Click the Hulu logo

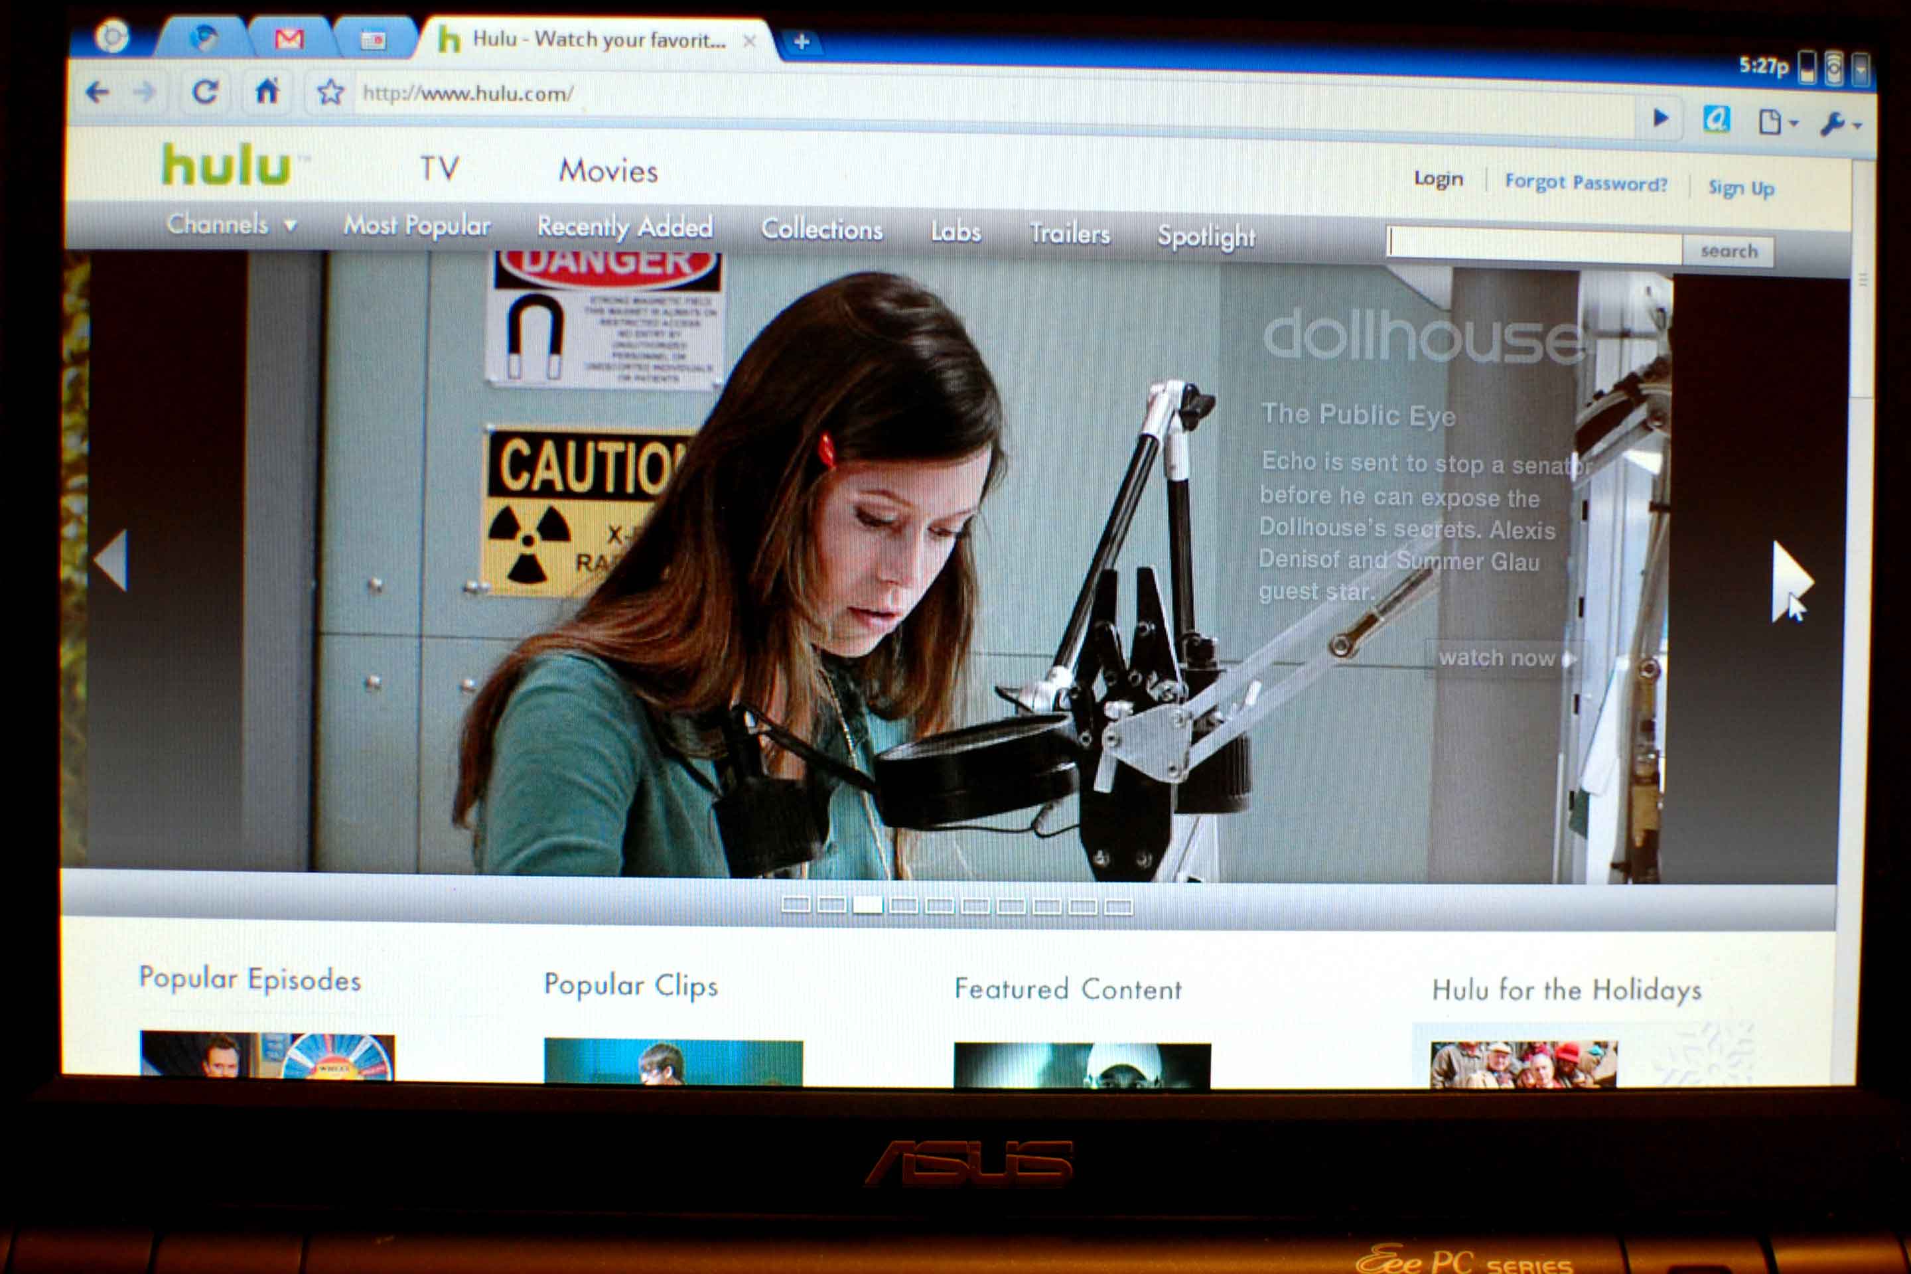tap(226, 165)
